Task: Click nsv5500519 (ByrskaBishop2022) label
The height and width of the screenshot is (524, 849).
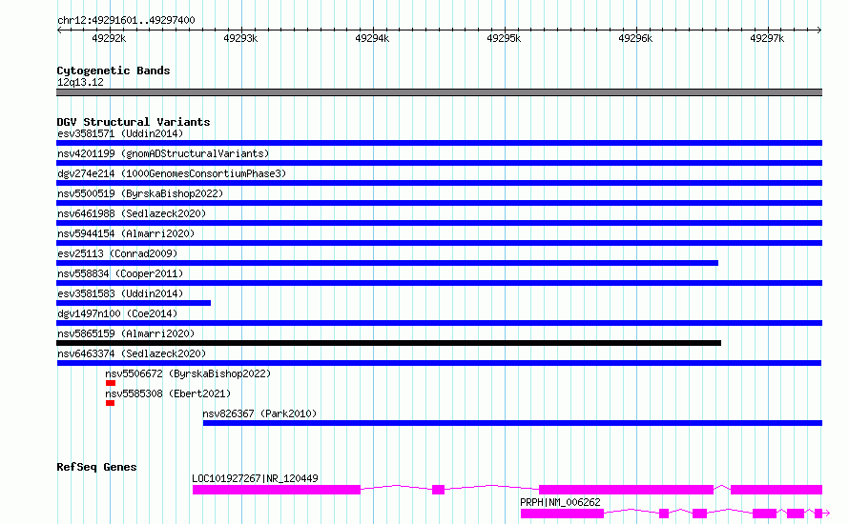Action: (140, 193)
